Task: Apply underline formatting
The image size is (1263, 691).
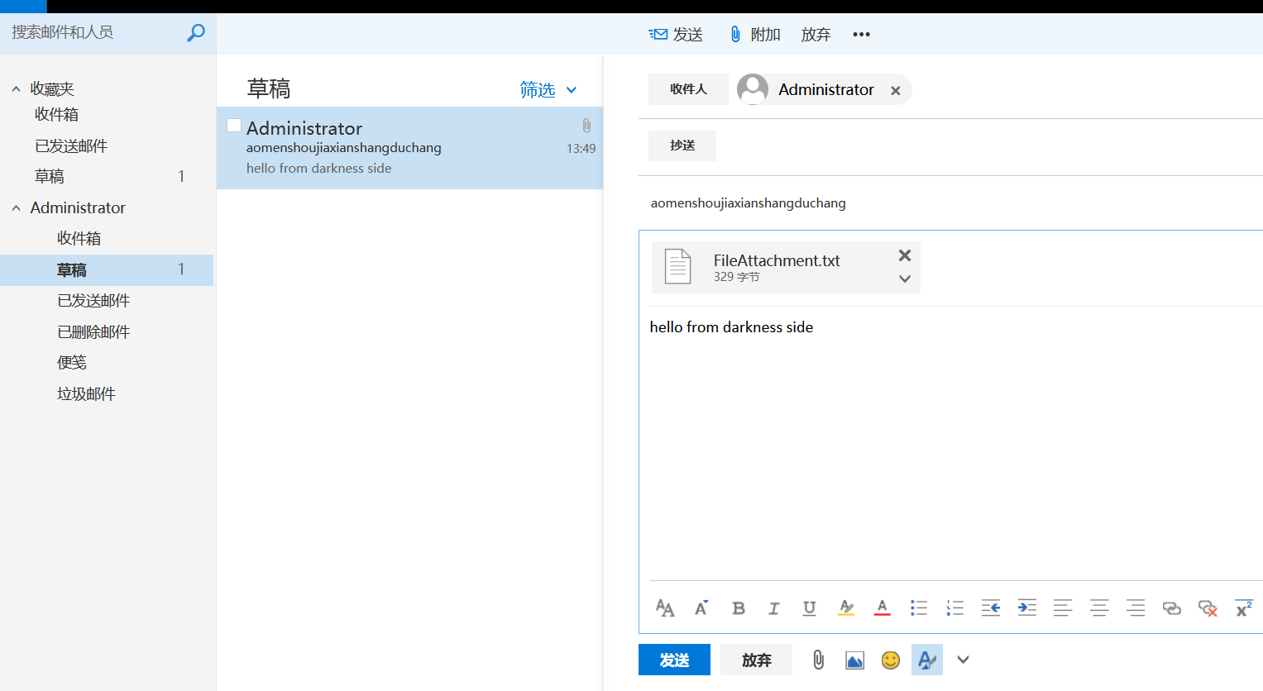Action: coord(809,608)
